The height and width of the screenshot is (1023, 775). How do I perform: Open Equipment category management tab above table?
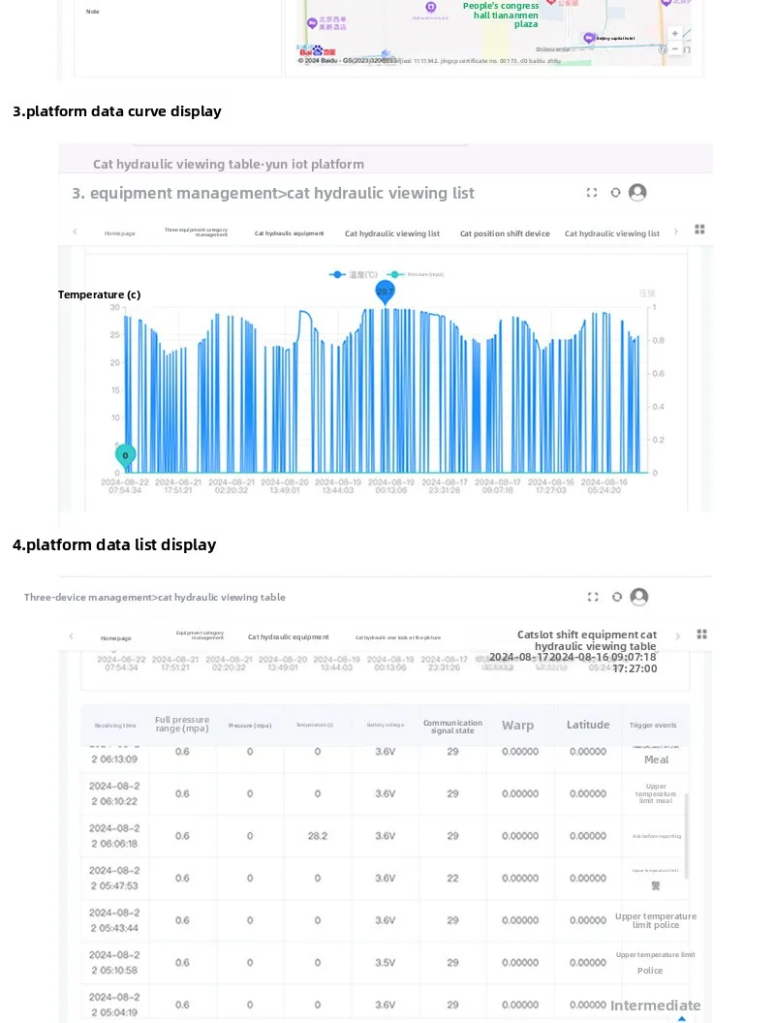tap(200, 635)
